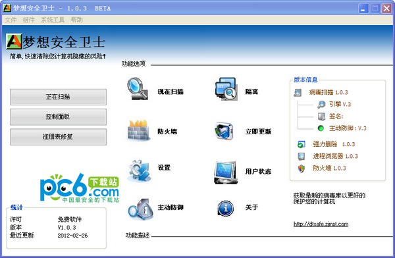The width and height of the screenshot is (395, 258).
Task: Click the 关于 label
Action: (x=251, y=207)
